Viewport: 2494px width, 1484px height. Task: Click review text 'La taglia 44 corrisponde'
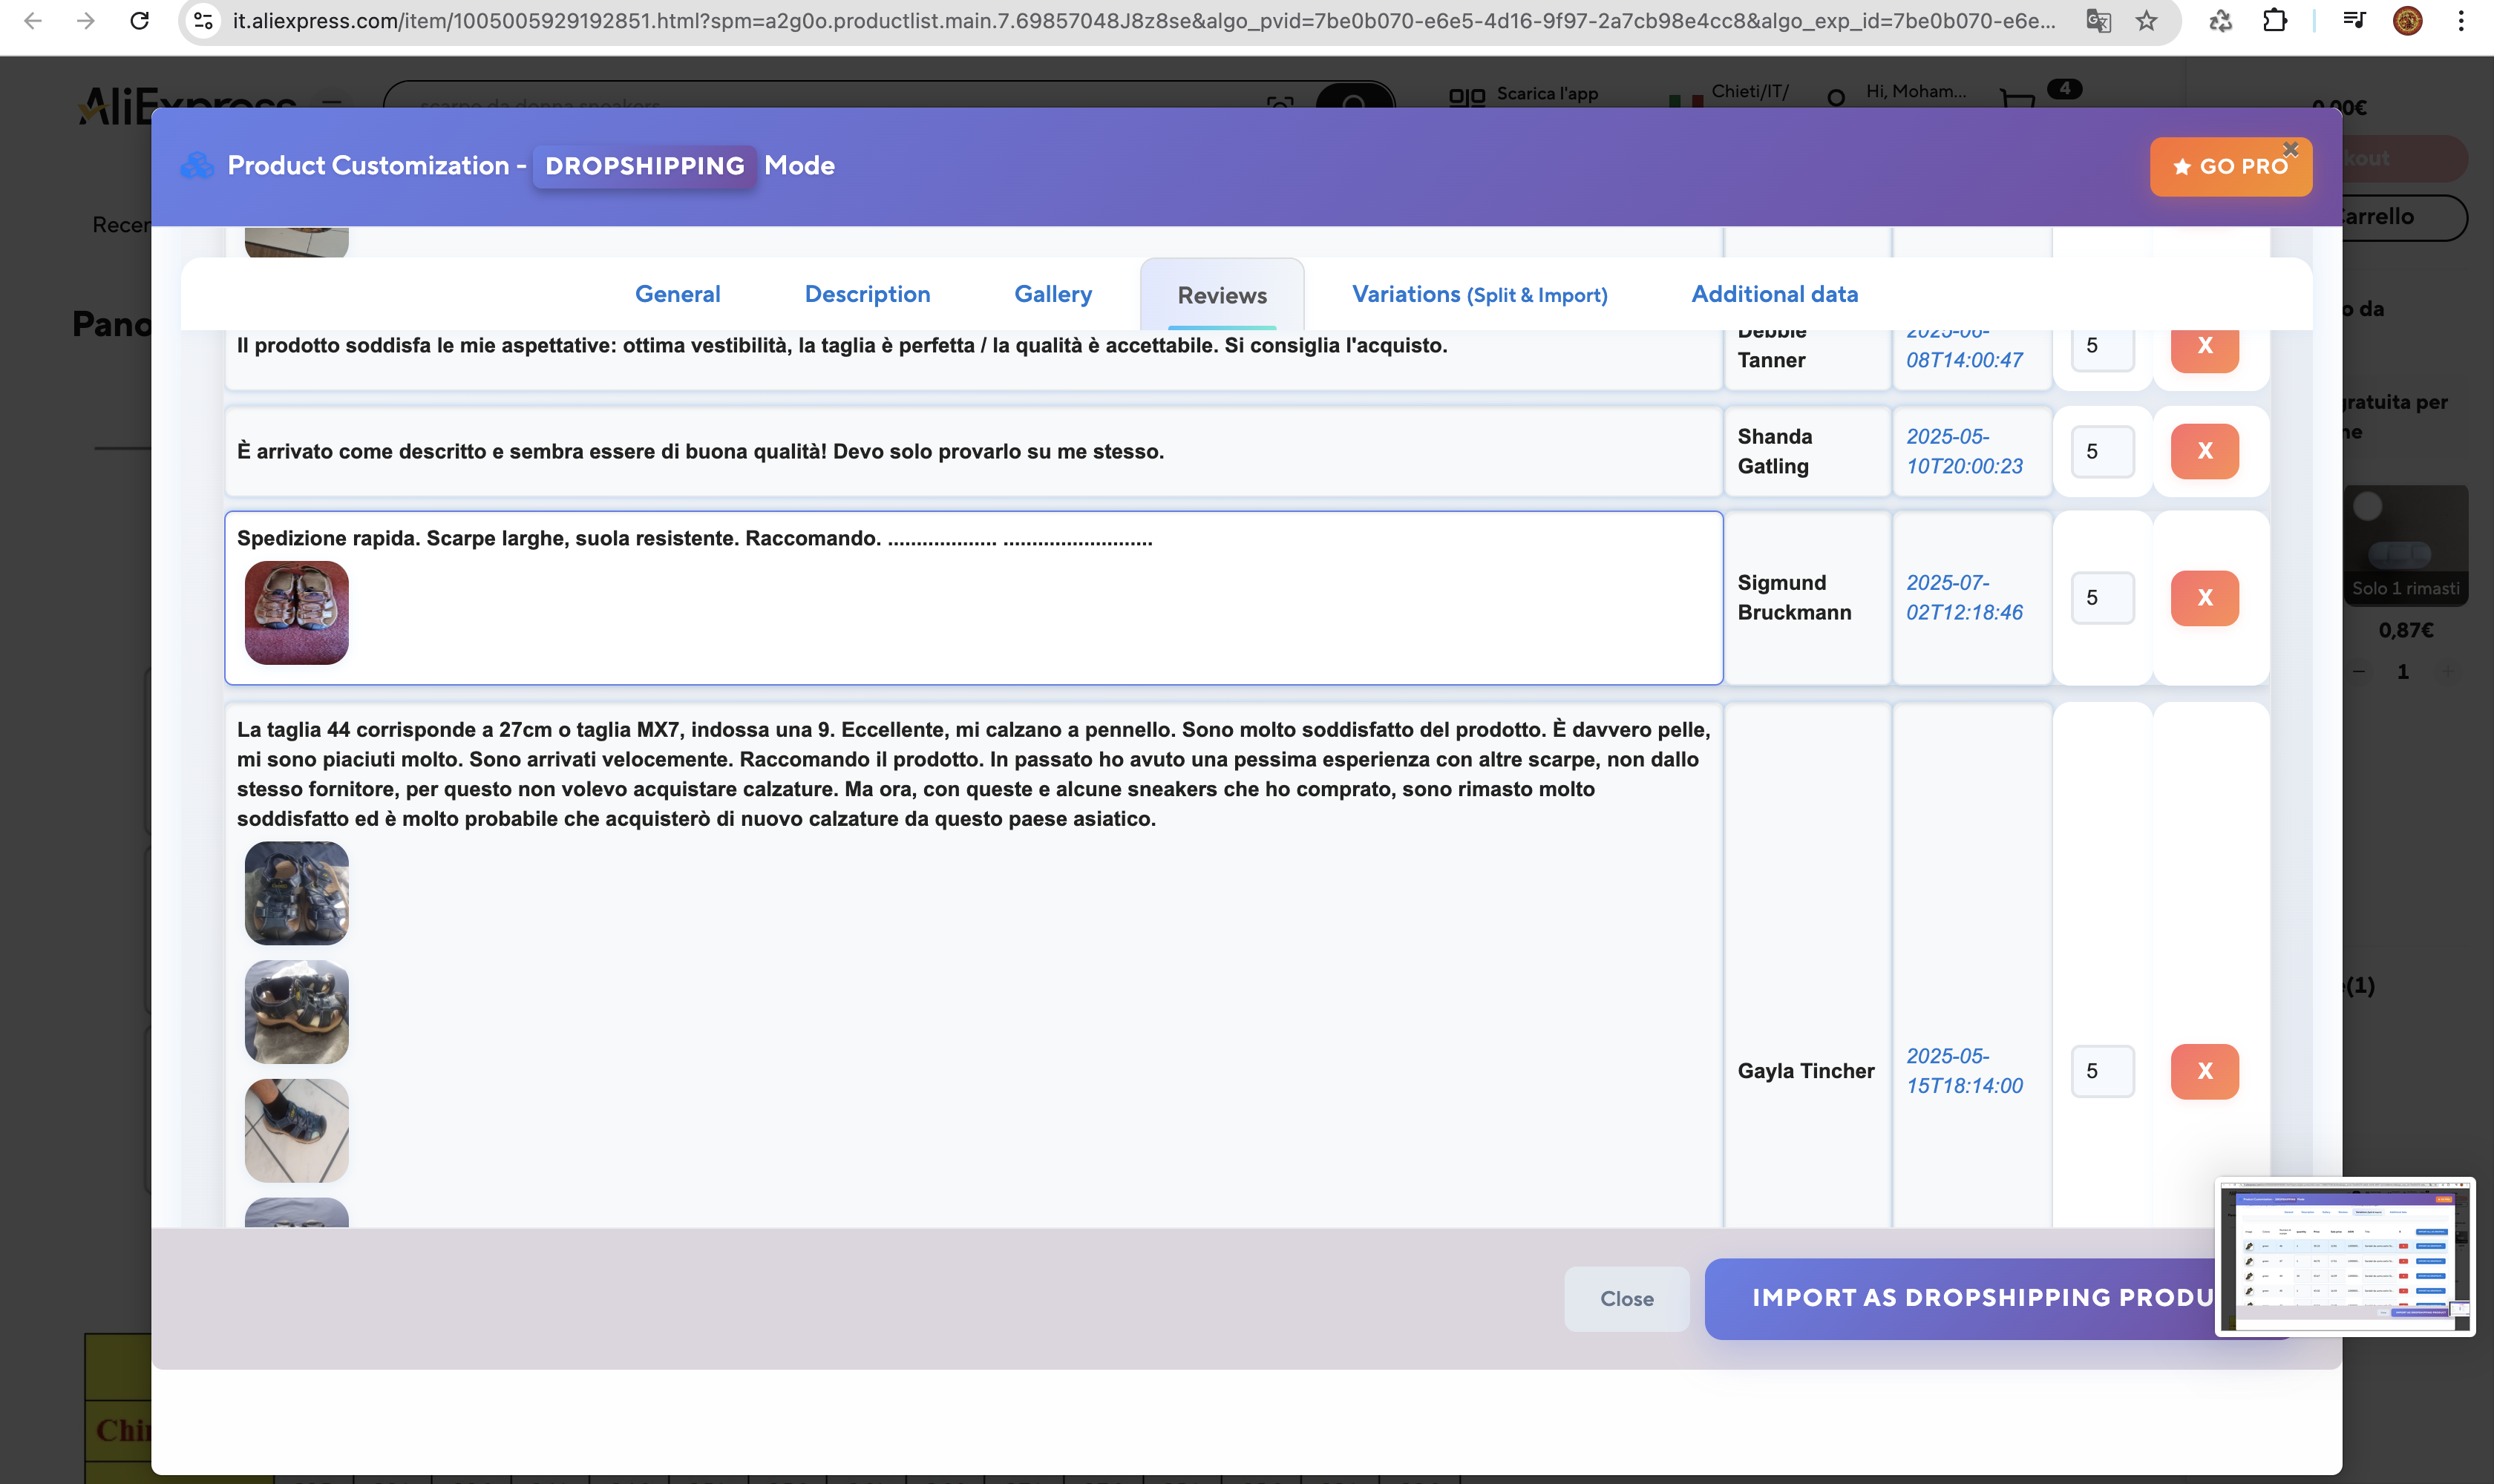[973, 774]
